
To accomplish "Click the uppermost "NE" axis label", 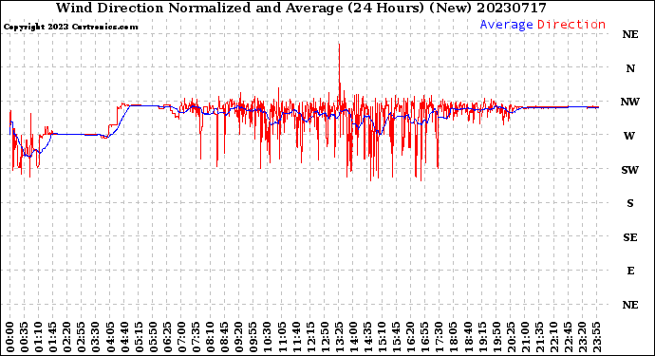I will [630, 35].
